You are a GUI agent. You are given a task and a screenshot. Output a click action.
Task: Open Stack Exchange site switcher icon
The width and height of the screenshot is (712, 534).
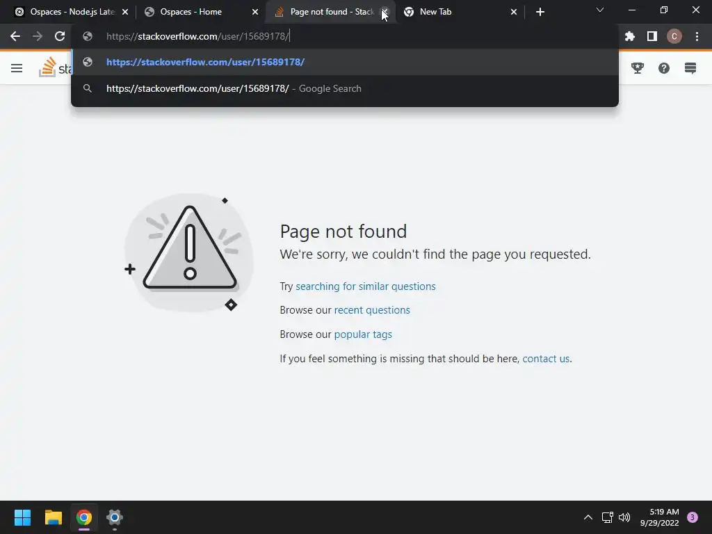[x=690, y=68]
